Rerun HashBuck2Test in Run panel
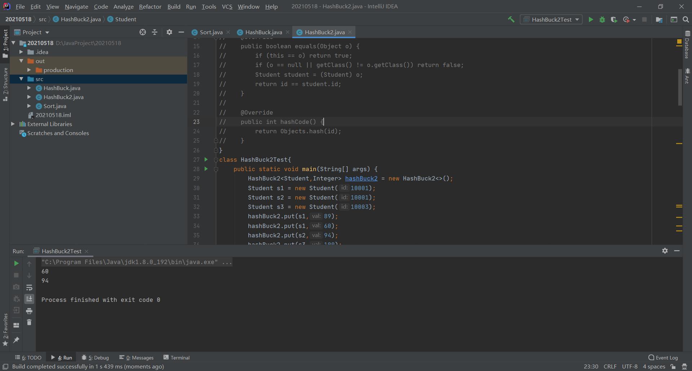This screenshot has height=371, width=692. 16,263
